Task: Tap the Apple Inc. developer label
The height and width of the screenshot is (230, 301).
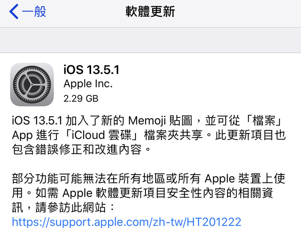Action: click(88, 84)
